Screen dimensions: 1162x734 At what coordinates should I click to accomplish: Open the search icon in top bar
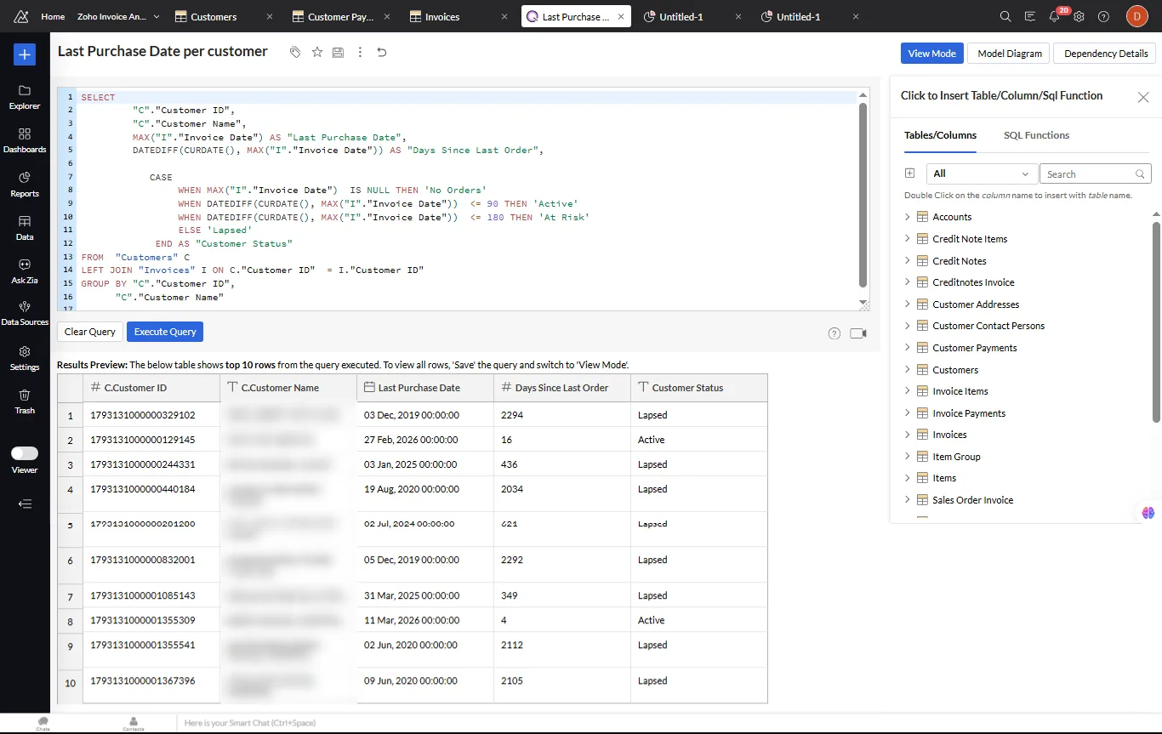pos(1005,16)
